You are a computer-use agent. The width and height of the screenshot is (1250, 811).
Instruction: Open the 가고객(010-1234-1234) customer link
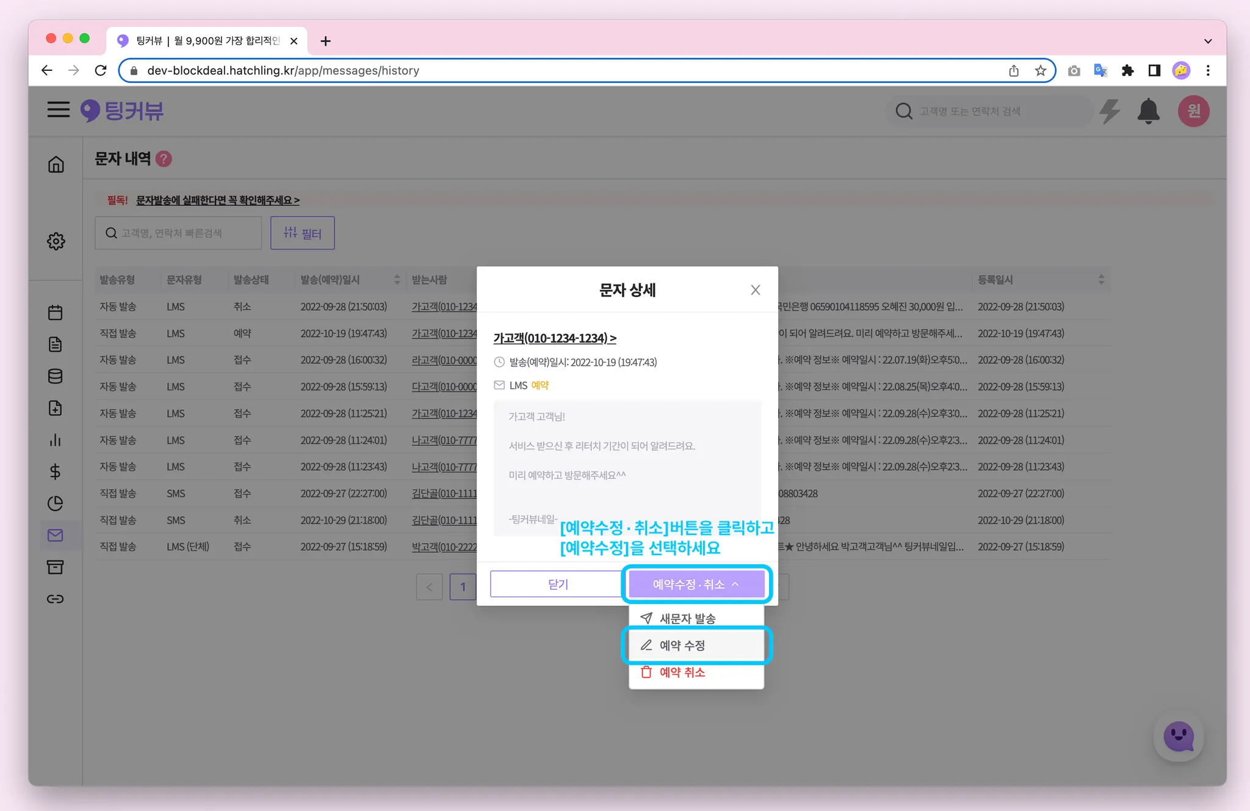pos(554,338)
